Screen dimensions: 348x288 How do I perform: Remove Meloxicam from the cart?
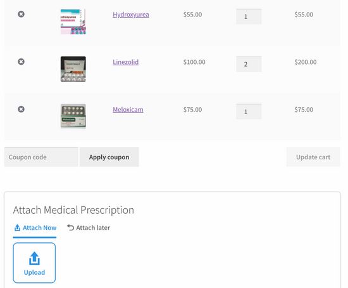coord(21,109)
